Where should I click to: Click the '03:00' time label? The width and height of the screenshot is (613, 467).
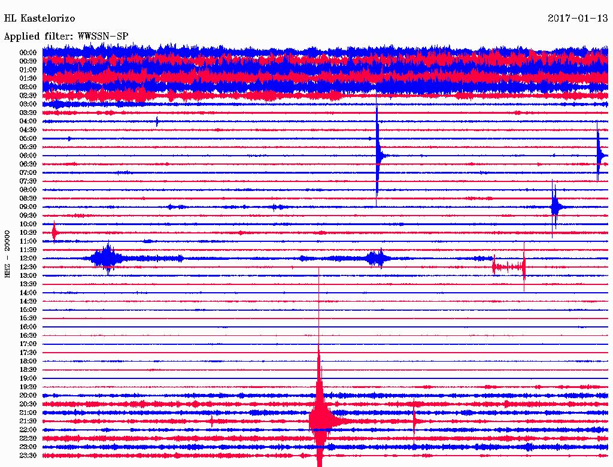28,104
